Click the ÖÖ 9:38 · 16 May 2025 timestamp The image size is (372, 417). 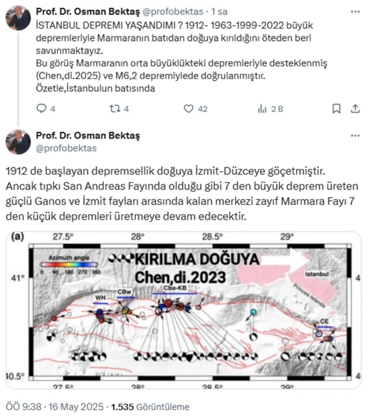55,407
